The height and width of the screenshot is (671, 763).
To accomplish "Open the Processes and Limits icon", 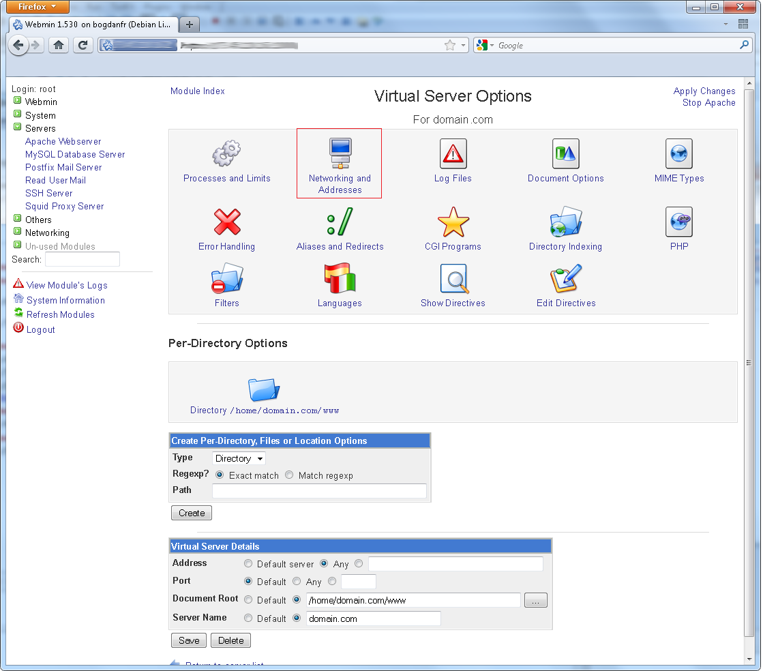I will 226,154.
